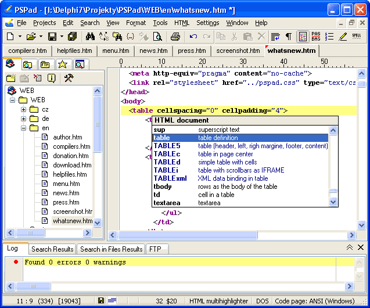Switch to the news.htm document tab
The width and height of the screenshot is (370, 308).
coord(153,51)
